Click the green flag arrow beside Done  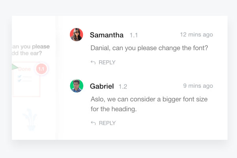coord(15,67)
